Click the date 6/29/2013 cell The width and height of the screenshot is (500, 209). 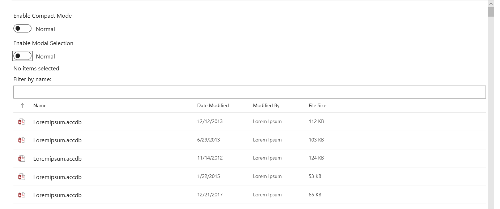[208, 140]
